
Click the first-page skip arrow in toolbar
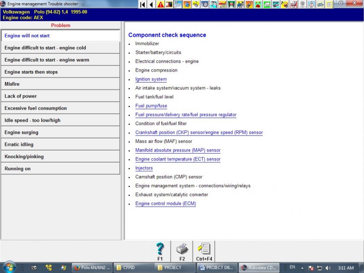coord(142,4)
